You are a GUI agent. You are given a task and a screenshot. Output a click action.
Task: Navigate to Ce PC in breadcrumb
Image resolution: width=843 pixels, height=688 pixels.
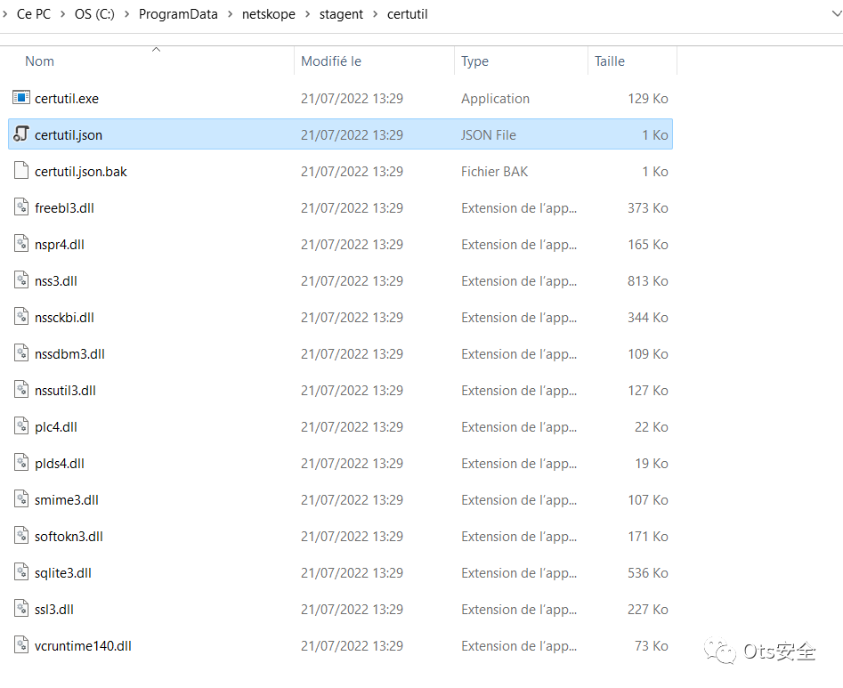34,14
